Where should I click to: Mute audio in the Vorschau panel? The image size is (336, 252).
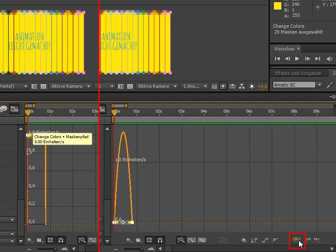(329, 59)
